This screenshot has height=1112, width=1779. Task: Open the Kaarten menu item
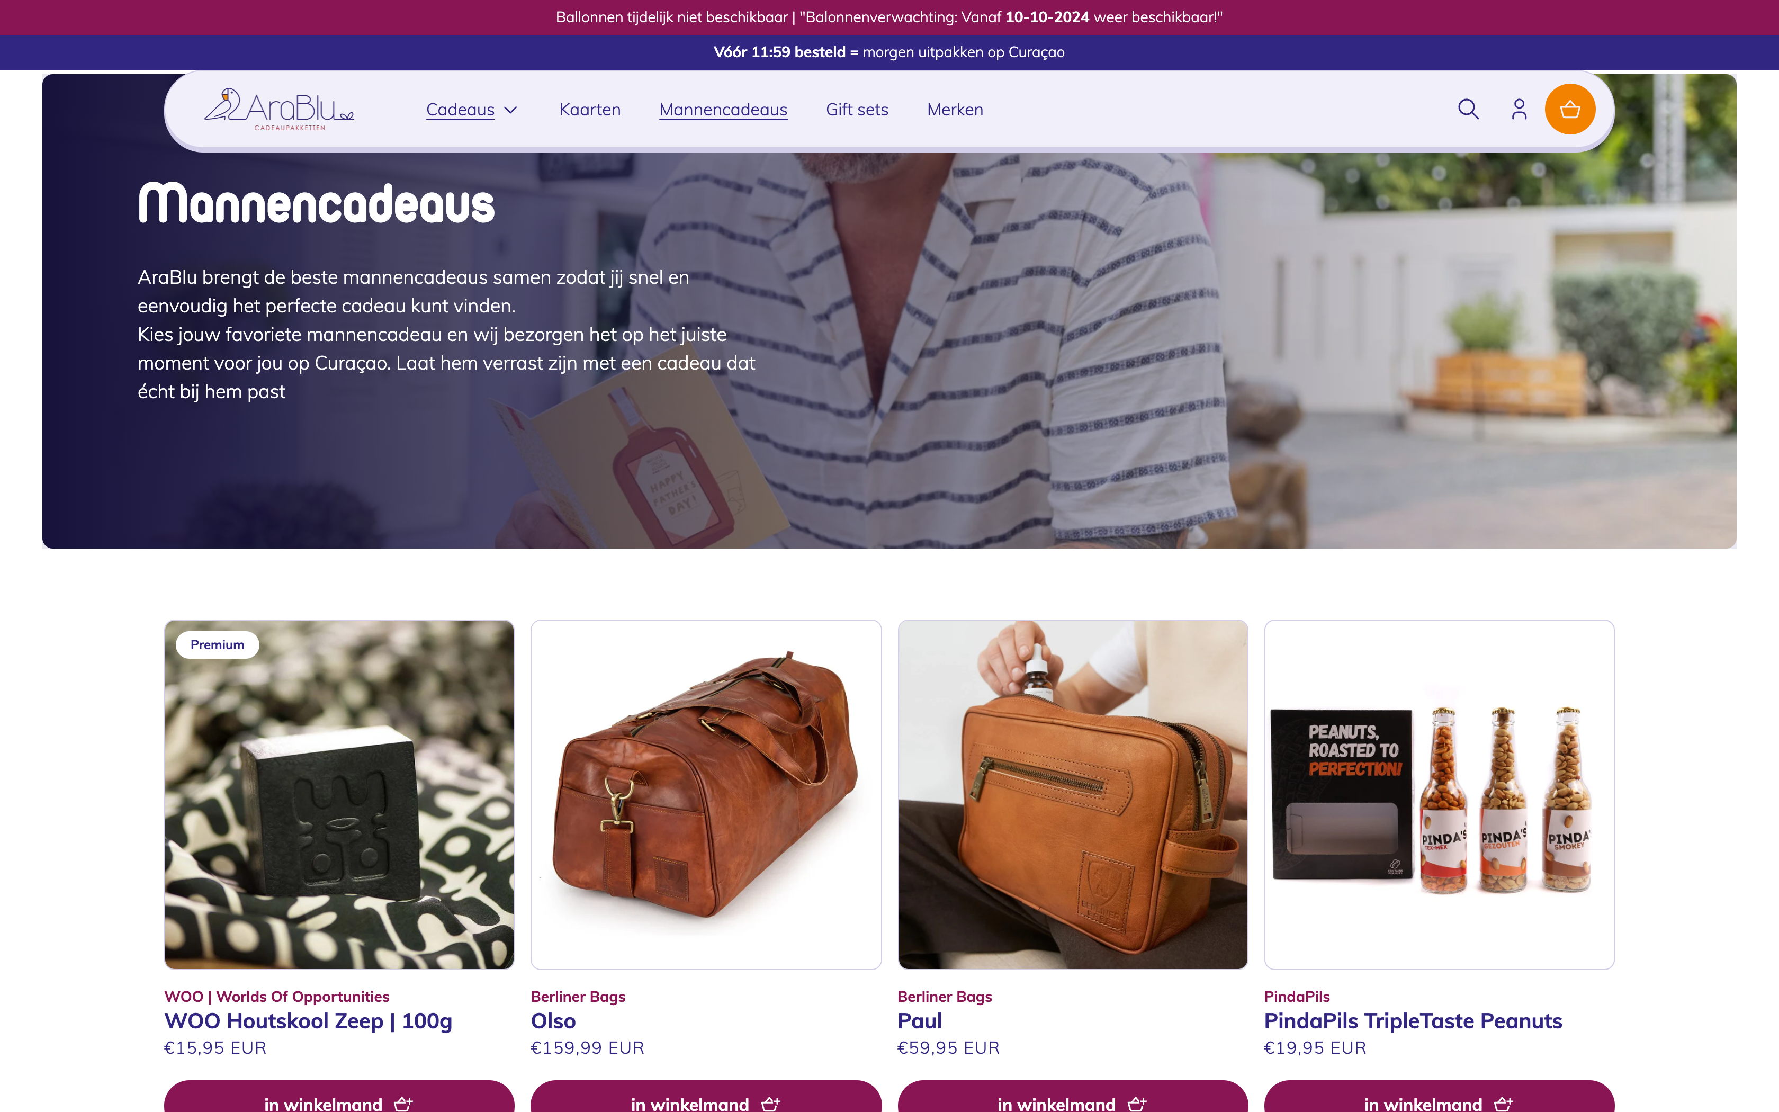(590, 110)
